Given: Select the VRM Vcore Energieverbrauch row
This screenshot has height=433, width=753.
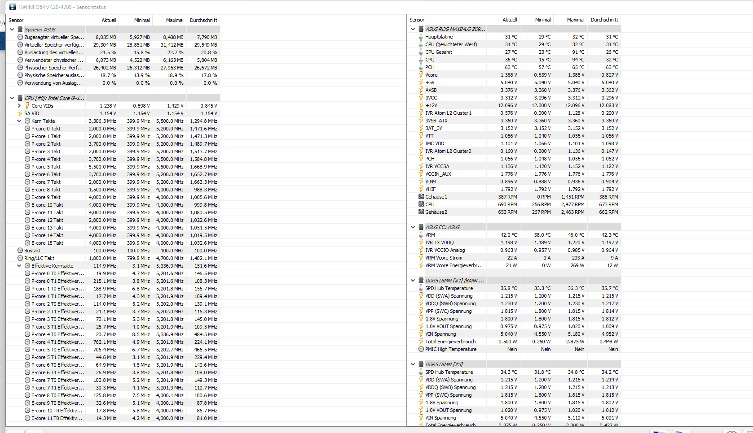Looking at the screenshot, I should [515, 265].
